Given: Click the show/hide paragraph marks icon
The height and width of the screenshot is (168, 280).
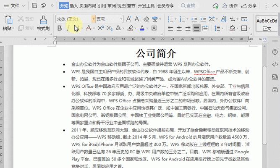Looking at the screenshot, I should click(232, 19).
